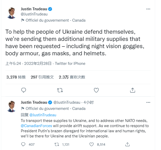Share the main tweet

(132, 90)
